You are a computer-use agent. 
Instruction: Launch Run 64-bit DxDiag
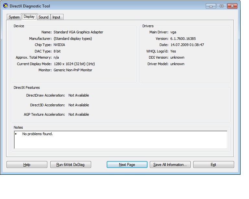[70, 165]
